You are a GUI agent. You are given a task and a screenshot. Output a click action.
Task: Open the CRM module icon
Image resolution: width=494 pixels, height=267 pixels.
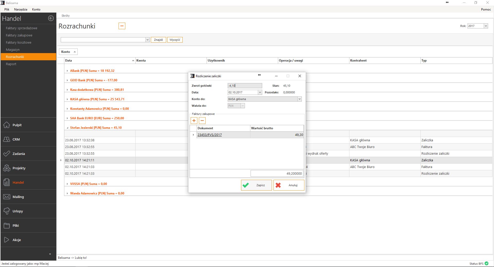point(7,139)
